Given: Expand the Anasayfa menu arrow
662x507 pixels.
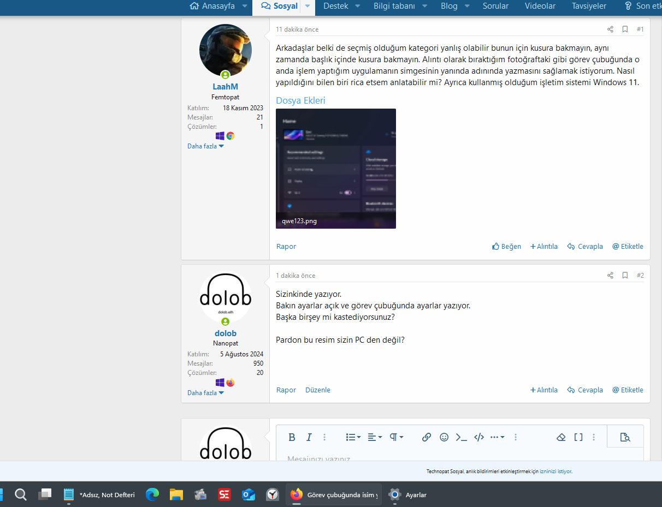Looking at the screenshot, I should click(245, 6).
